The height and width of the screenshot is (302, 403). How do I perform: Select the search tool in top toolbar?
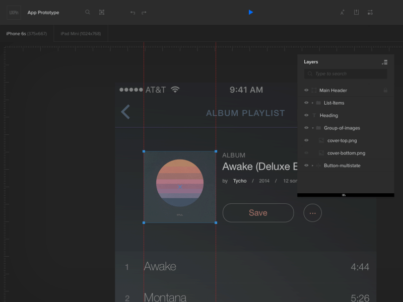point(87,12)
